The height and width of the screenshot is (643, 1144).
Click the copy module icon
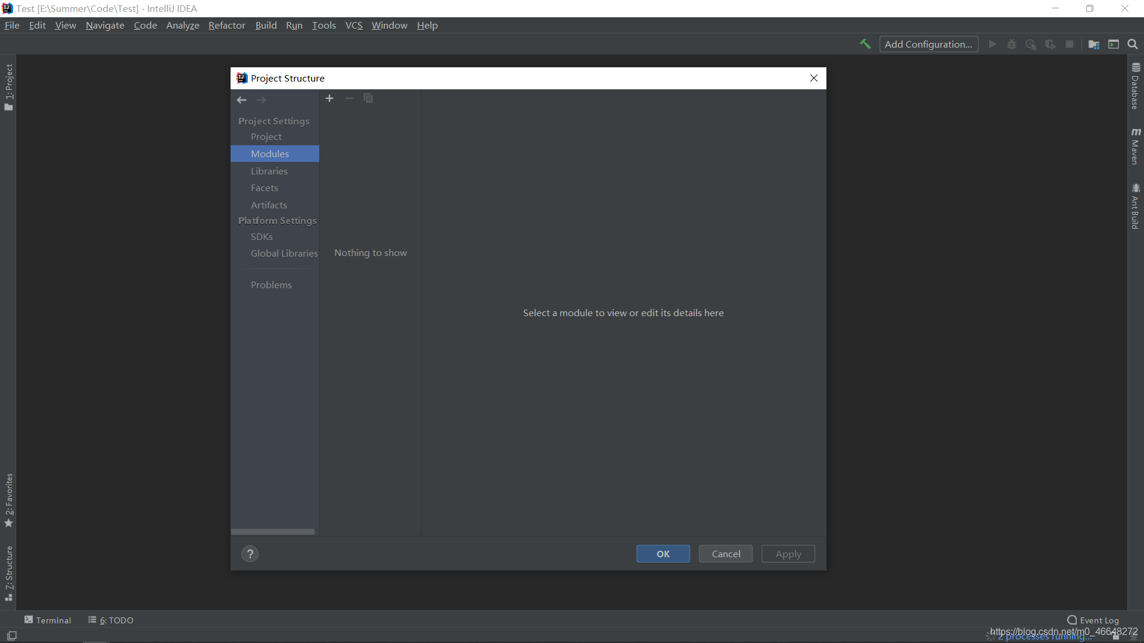[368, 98]
